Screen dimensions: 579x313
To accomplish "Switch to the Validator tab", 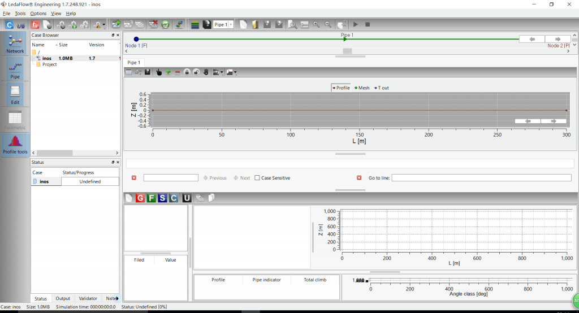I will 88,298.
